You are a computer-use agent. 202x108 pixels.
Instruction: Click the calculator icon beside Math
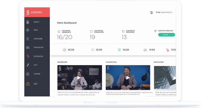(x=28, y=22)
